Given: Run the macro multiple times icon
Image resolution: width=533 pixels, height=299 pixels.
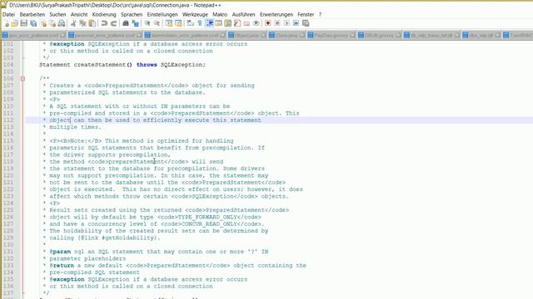Looking at the screenshot, I should [x=296, y=23].
